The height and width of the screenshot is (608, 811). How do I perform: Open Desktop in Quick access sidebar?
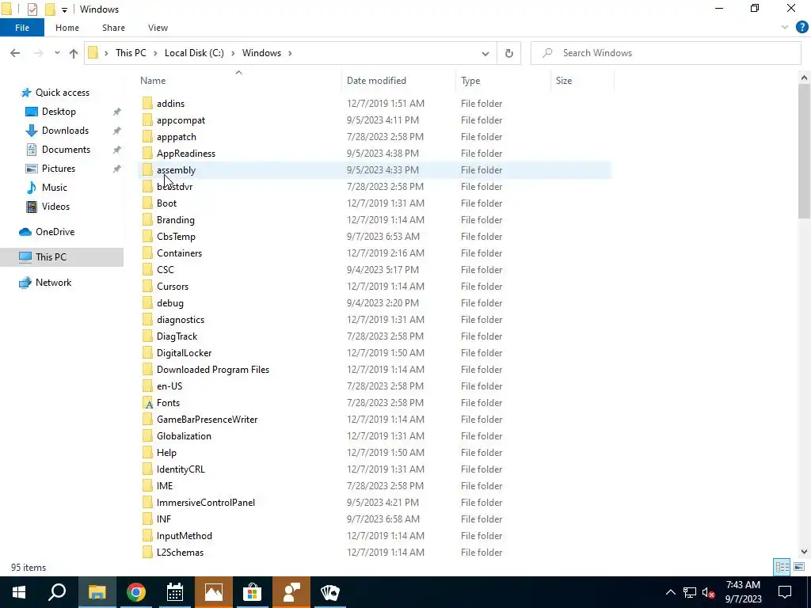[x=59, y=112]
